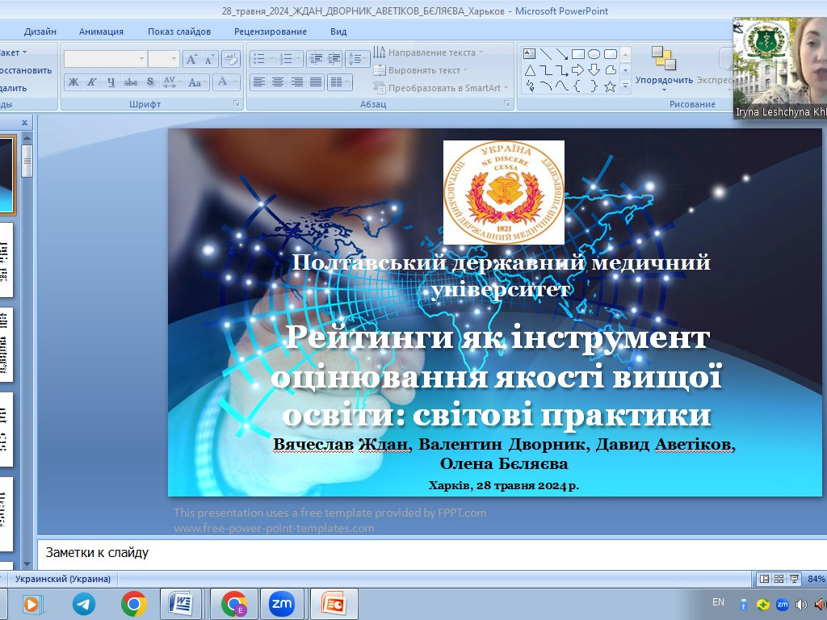Switch to Normal view in status bar
This screenshot has width=827, height=620.
764,579
